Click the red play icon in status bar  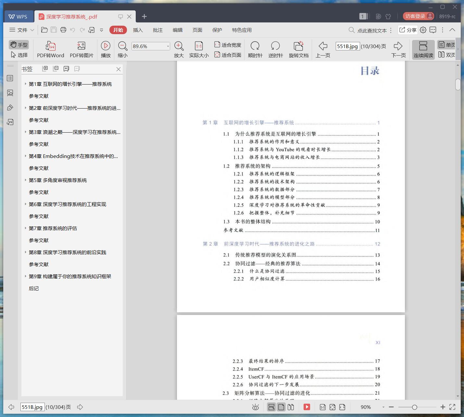307,407
